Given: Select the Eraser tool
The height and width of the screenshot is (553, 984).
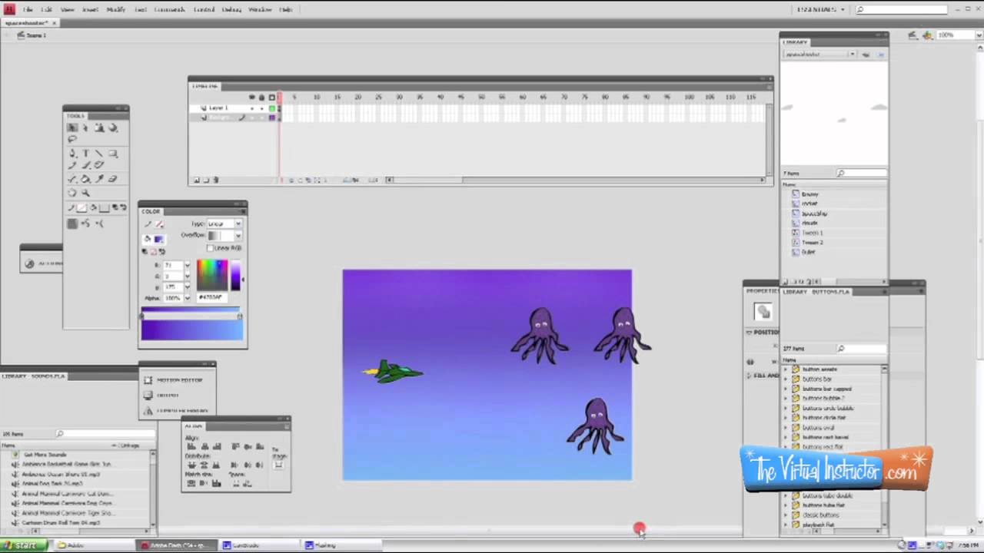Looking at the screenshot, I should (x=113, y=178).
